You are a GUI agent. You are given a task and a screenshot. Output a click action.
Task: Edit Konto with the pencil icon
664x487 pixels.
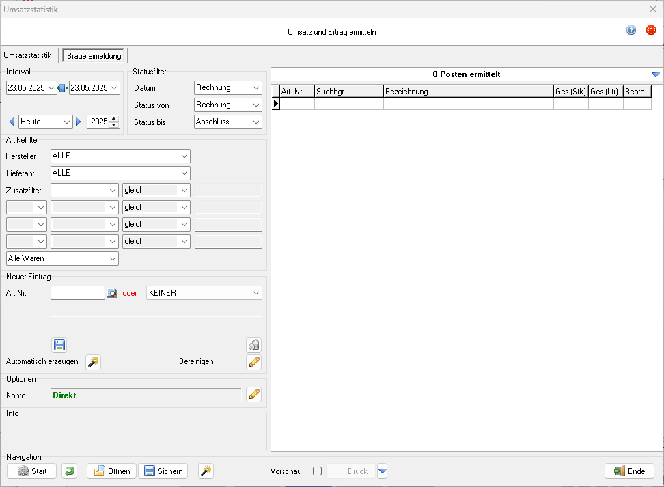pyautogui.click(x=253, y=394)
